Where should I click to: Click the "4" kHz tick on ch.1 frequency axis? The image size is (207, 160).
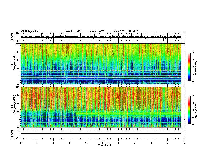coord(18,68)
